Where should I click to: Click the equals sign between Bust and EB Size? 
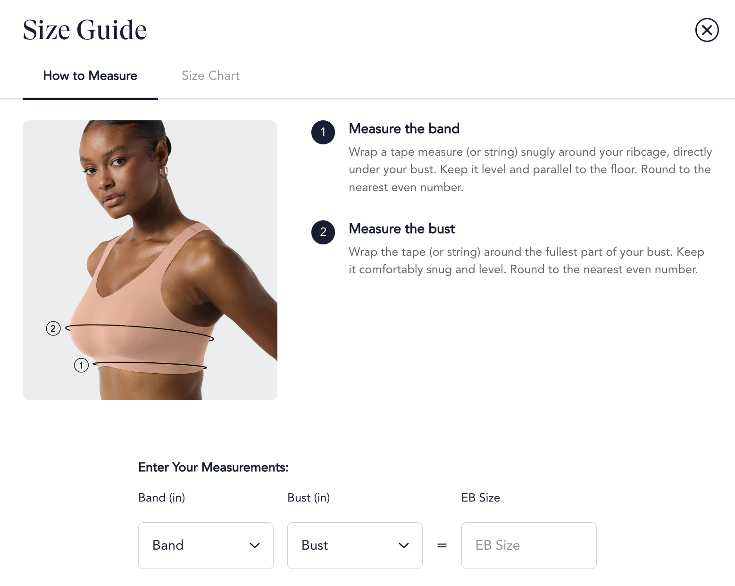tap(442, 545)
